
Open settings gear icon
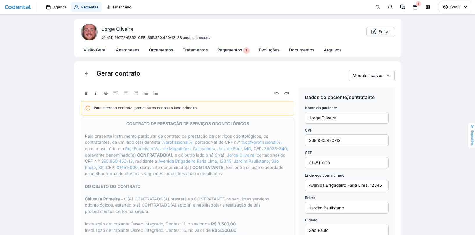[x=428, y=7]
